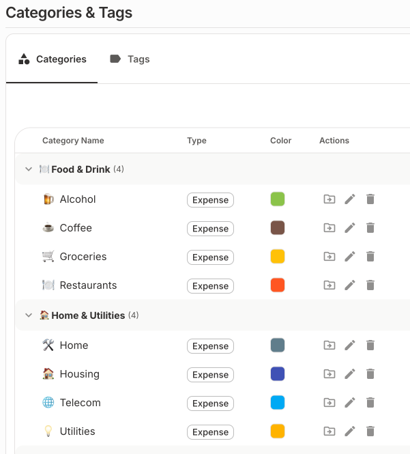
Task: Switch to the Tags tab
Action: [130, 59]
